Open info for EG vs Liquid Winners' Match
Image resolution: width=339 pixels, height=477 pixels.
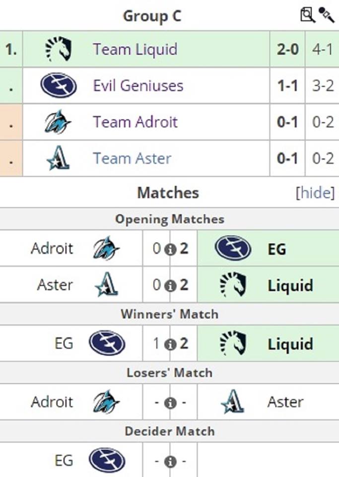tap(170, 344)
